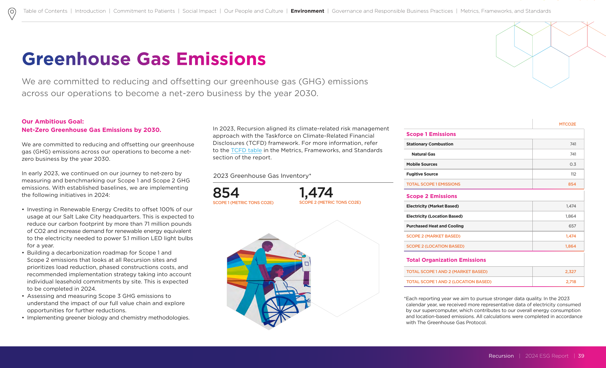Viewport: 606px width, 368px height.
Task: Click SCOPE 2 (METRIC TONS CO2E) caption
Action: pyautogui.click(x=330, y=202)
